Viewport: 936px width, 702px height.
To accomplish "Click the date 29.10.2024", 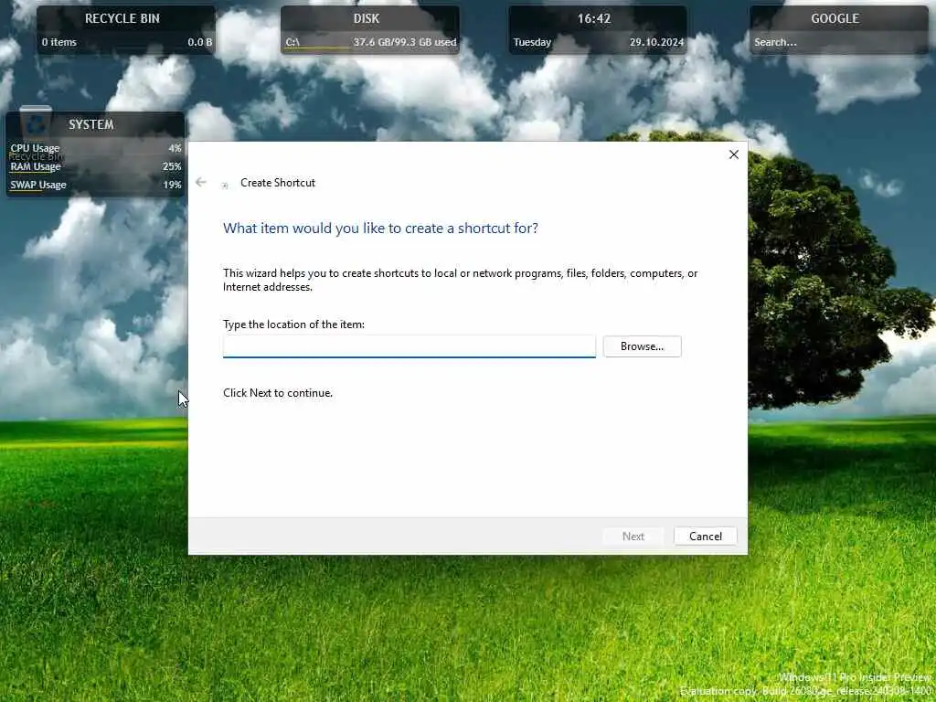I will (656, 42).
